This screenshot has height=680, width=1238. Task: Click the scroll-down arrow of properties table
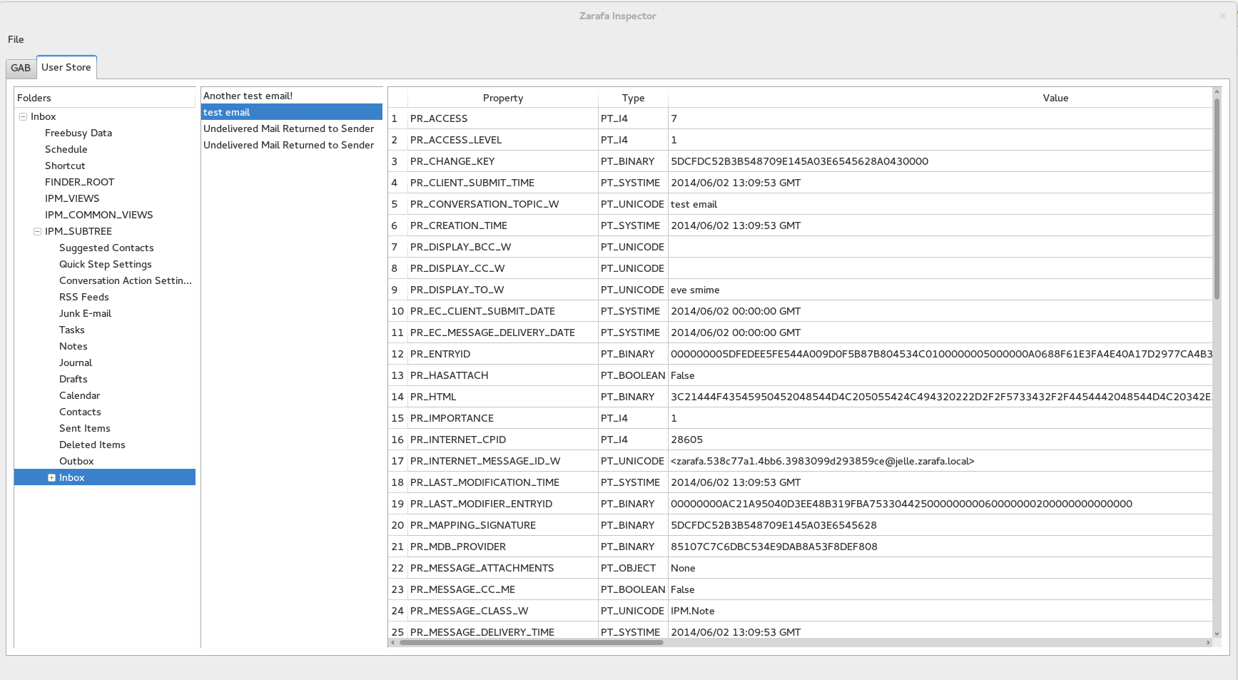(1217, 633)
